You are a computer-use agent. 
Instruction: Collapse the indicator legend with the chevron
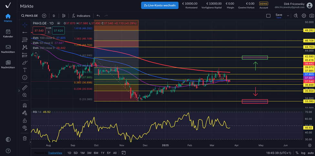click(36, 53)
